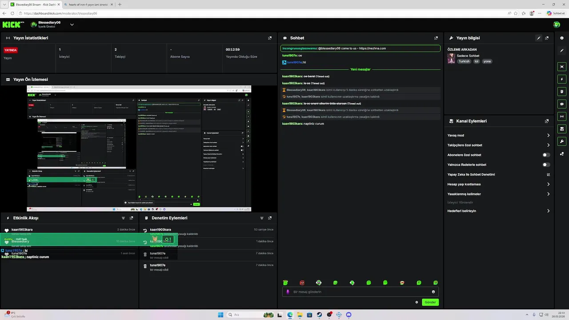
Task: Insert the last green emote in quick row
Action: click(x=436, y=283)
